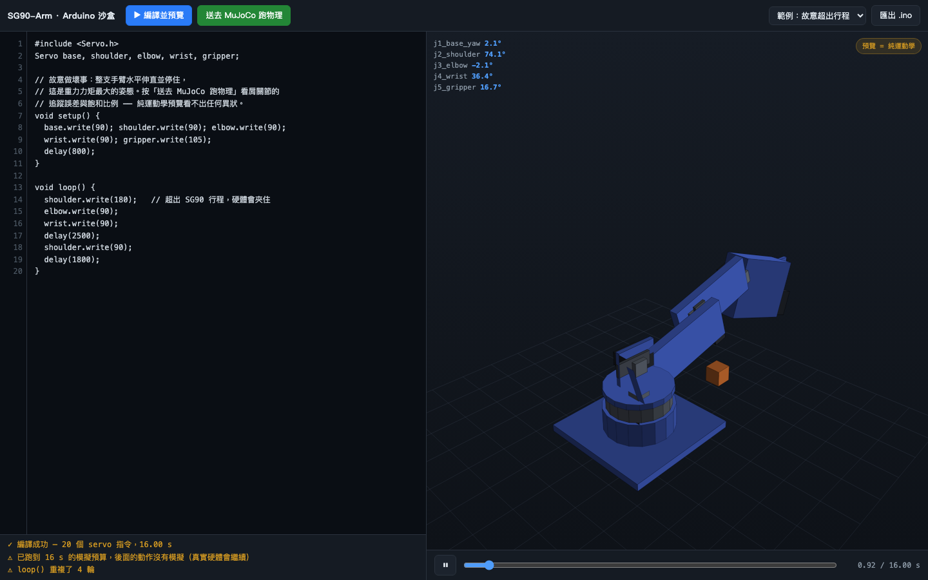
Task: Click the delay(2500); code line
Action: tap(72, 236)
